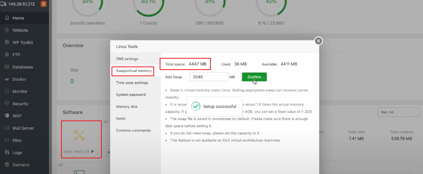423x174 pixels.
Task: Open the Memory disk tab
Action: [127, 106]
